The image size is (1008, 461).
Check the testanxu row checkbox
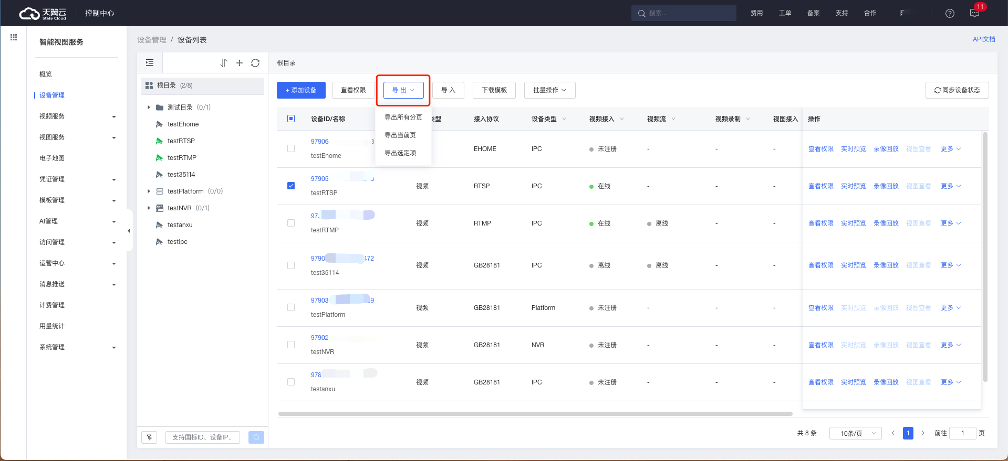[x=291, y=382]
